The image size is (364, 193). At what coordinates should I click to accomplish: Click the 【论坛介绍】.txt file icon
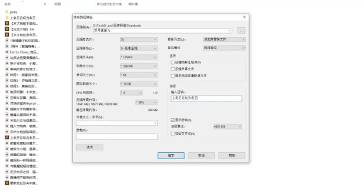(7, 29)
